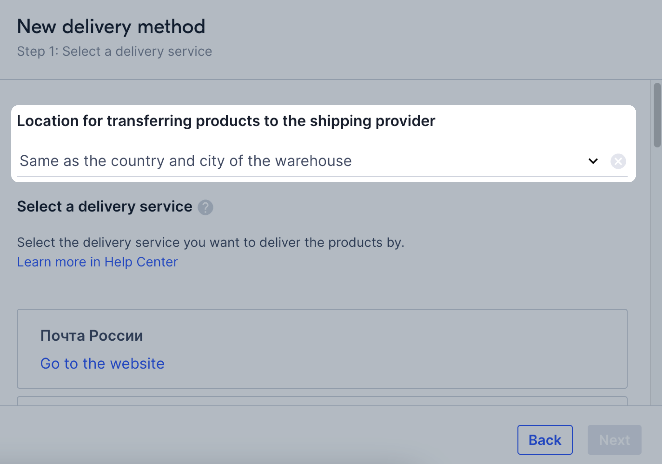Viewport: 662px width, 464px height.
Task: Open Learn more in Help Center link
Action: click(x=97, y=262)
